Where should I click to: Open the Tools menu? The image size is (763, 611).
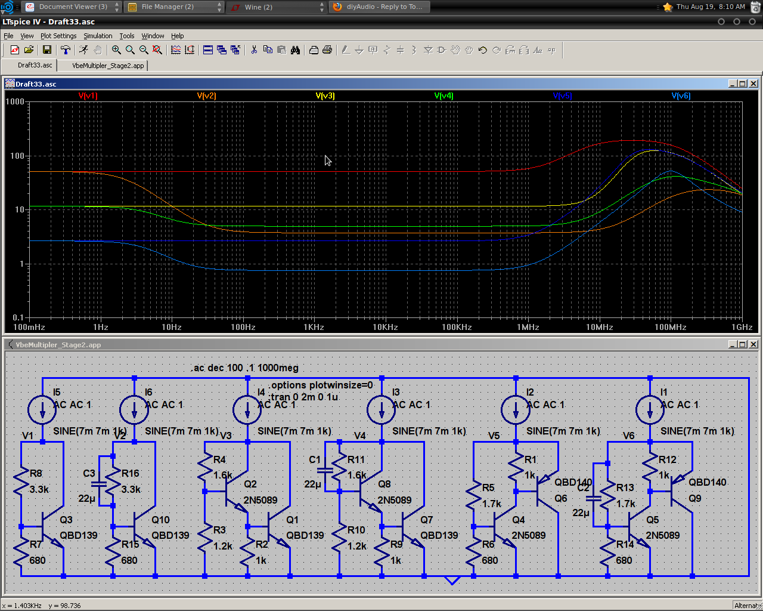click(127, 36)
